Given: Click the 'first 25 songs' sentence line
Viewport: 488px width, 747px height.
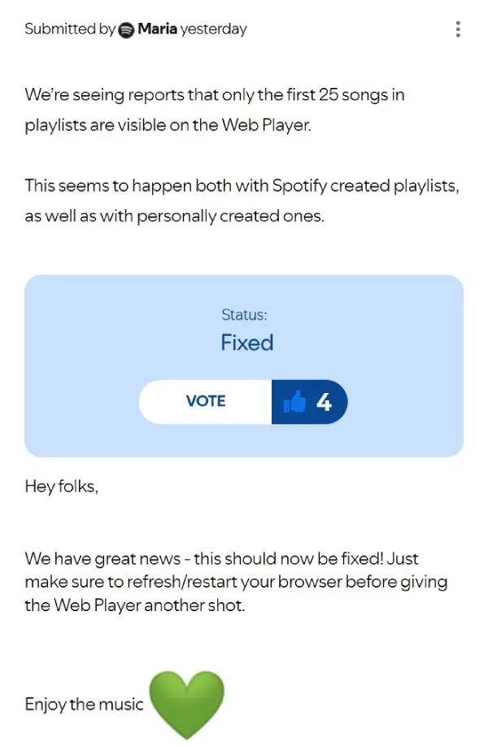Looking at the screenshot, I should [215, 94].
